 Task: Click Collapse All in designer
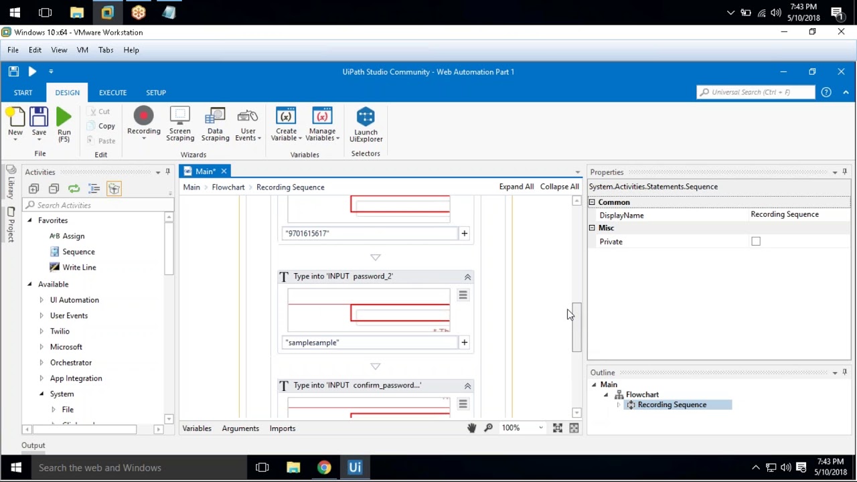(x=560, y=187)
